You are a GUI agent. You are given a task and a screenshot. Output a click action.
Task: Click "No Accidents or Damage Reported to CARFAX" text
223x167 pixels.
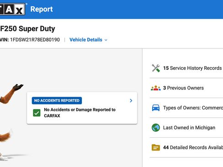80,113
